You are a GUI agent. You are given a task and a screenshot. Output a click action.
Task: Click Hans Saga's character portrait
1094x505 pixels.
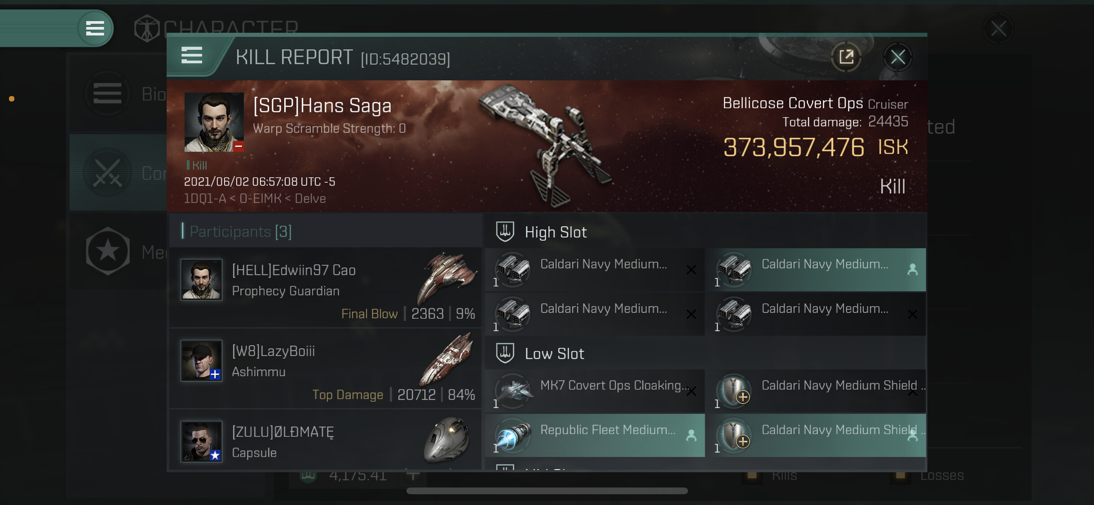point(214,122)
